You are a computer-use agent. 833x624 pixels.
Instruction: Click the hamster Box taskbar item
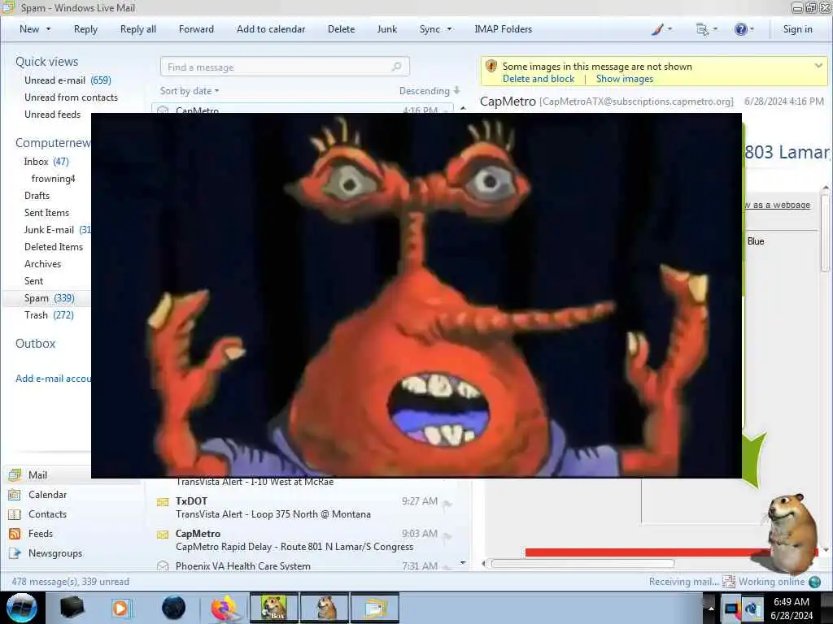pos(273,608)
